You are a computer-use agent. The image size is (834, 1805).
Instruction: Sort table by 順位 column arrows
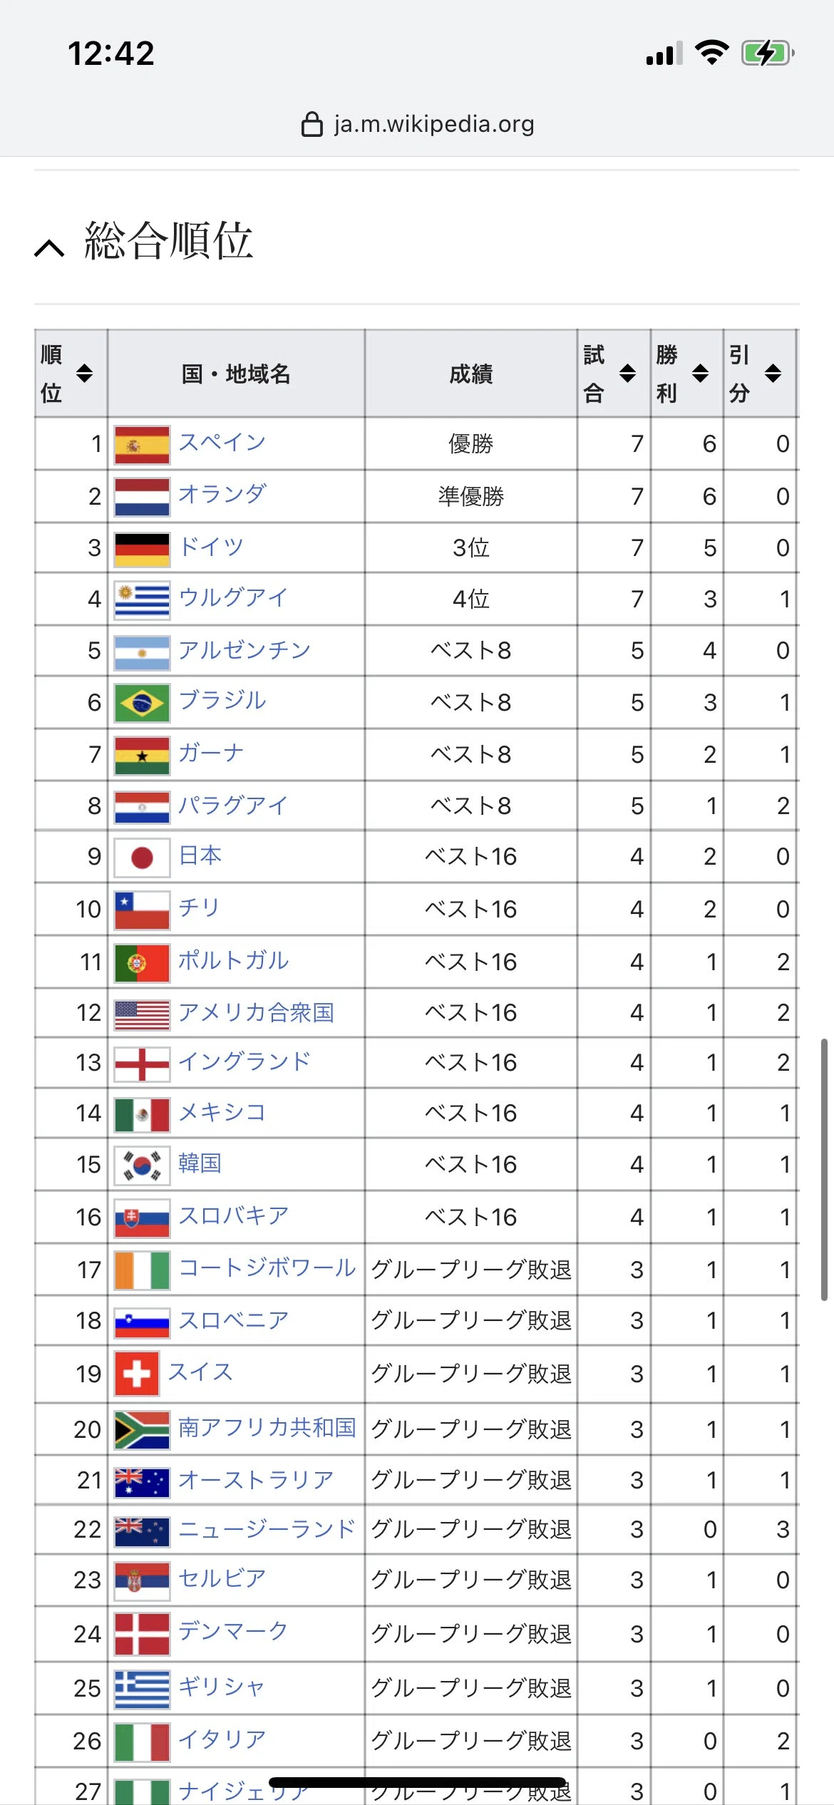tap(84, 373)
